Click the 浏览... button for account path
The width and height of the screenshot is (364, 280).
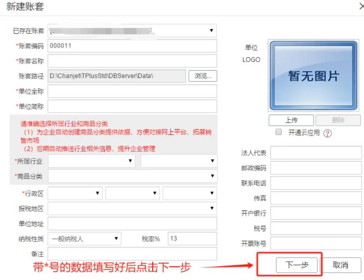(x=203, y=76)
